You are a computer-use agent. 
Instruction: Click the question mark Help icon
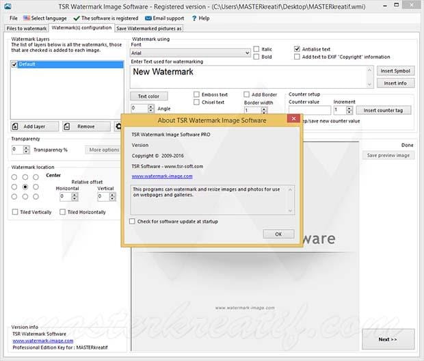point(194,18)
